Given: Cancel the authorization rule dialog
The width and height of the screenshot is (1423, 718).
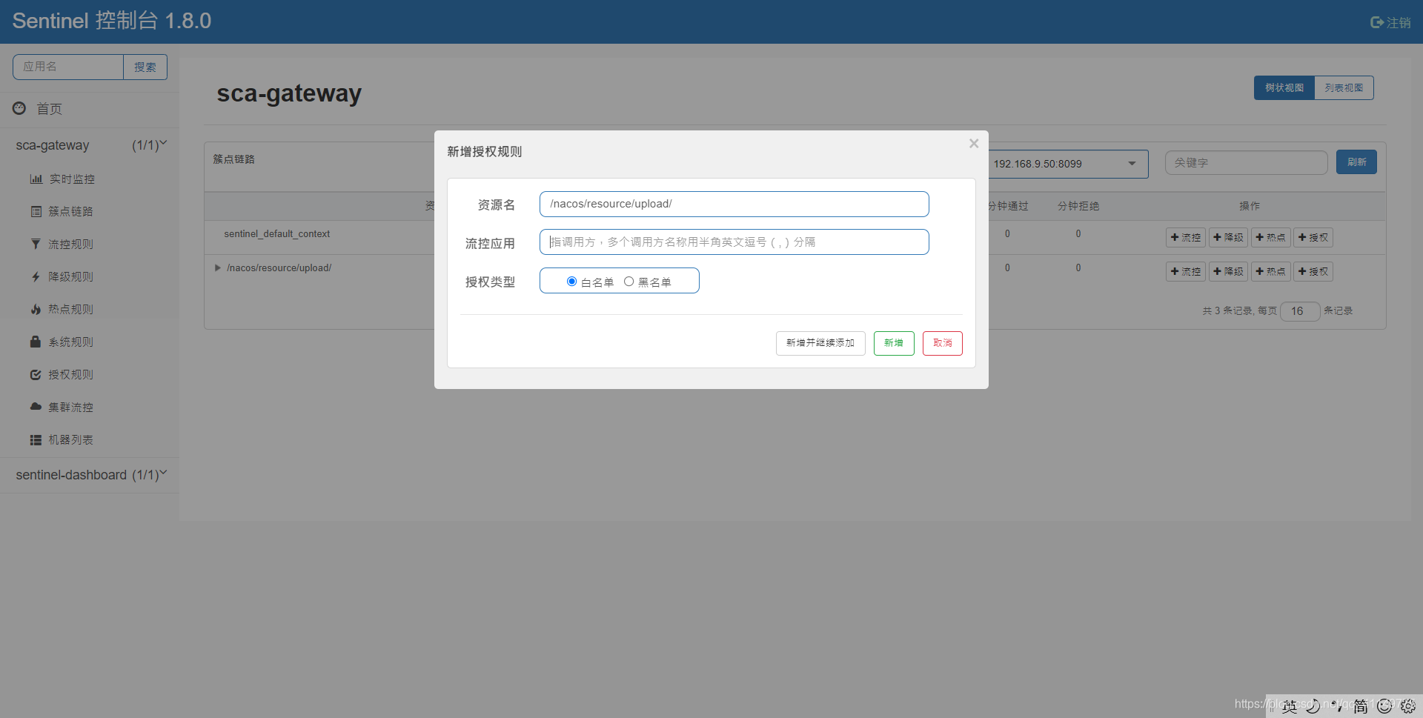Looking at the screenshot, I should click(943, 343).
